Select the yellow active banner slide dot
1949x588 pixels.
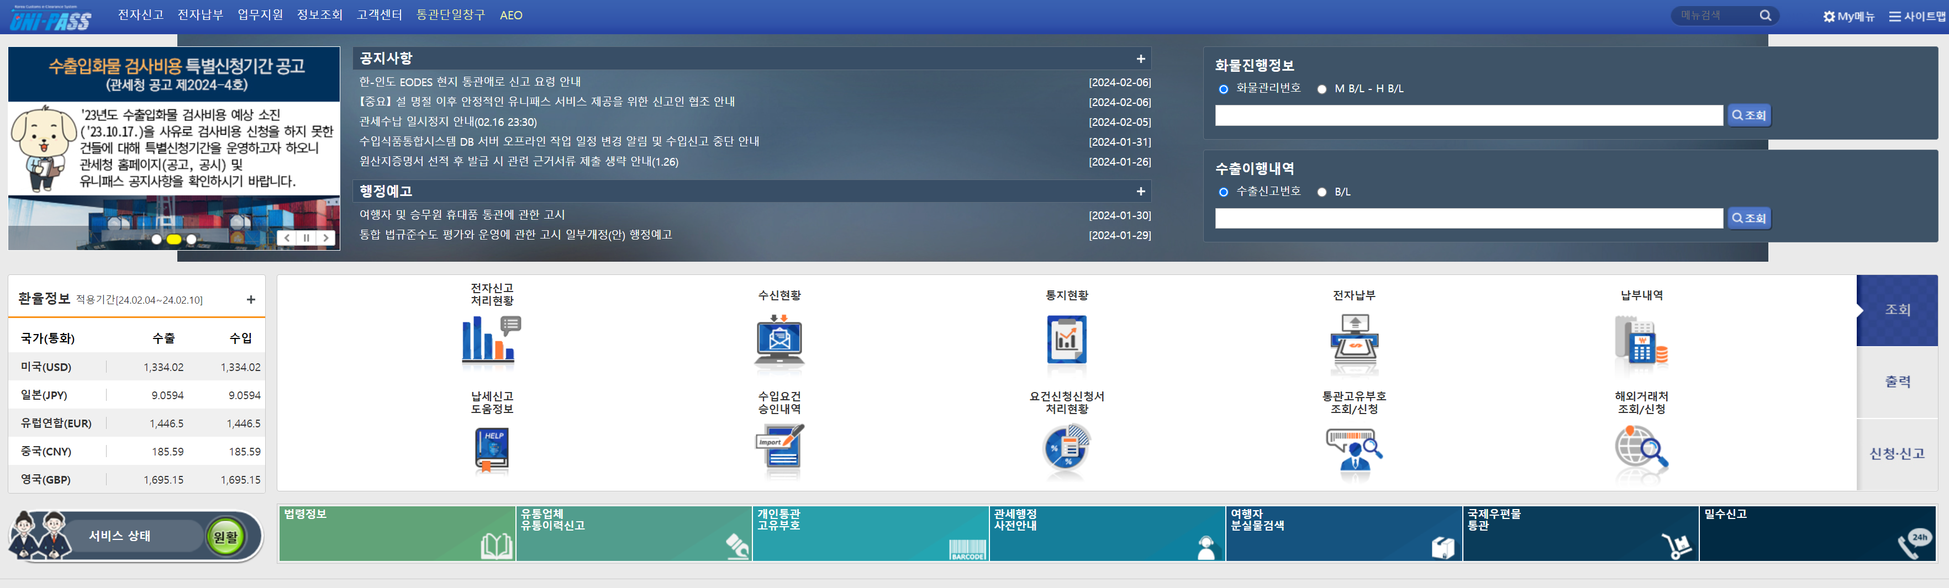coord(174,240)
